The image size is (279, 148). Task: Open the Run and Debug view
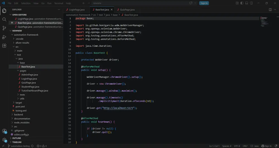click(4, 37)
